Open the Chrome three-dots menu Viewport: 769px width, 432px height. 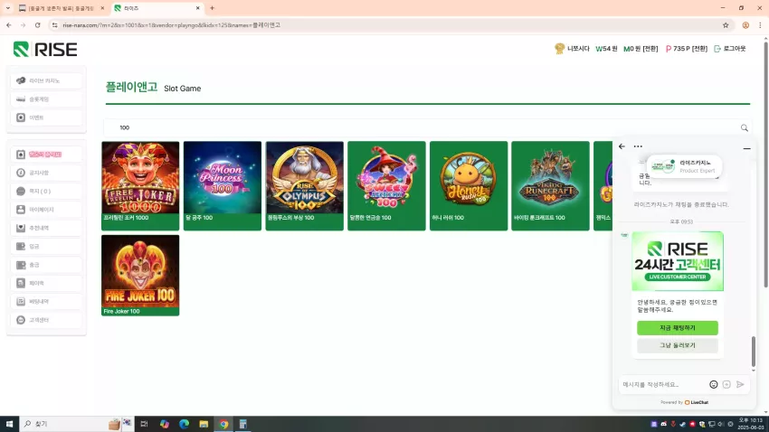pyautogui.click(x=760, y=25)
